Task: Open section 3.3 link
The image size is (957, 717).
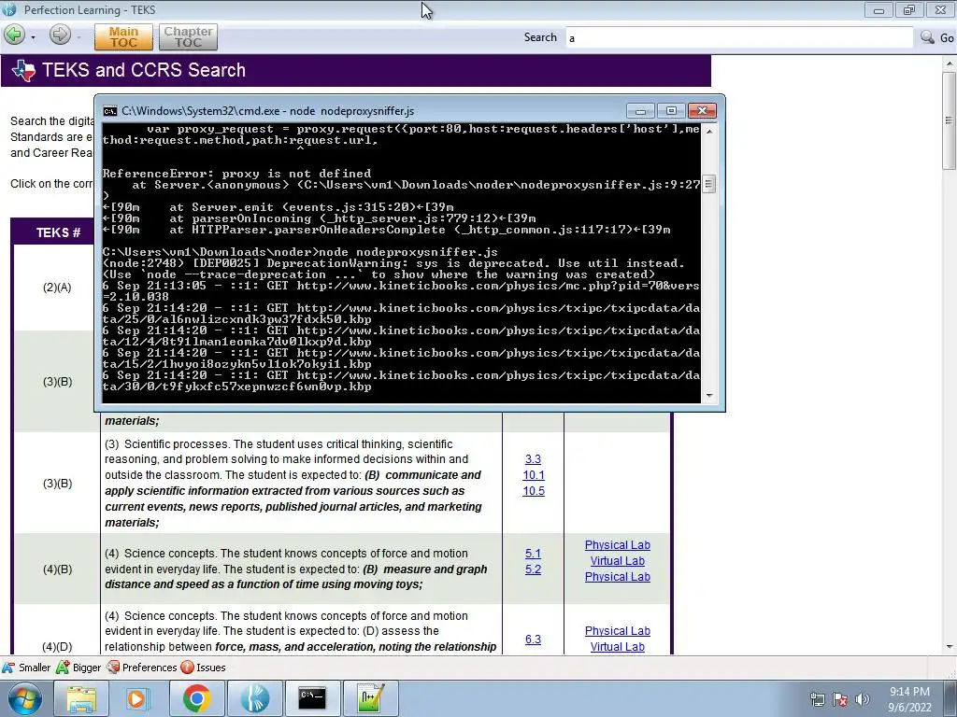Action: (533, 459)
